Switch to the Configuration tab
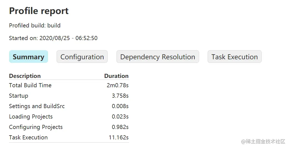The image size is (290, 149). (82, 57)
